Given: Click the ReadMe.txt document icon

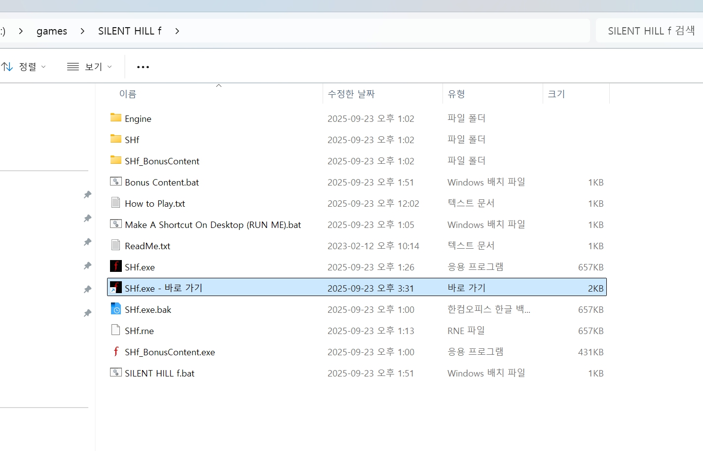Looking at the screenshot, I should pyautogui.click(x=115, y=245).
